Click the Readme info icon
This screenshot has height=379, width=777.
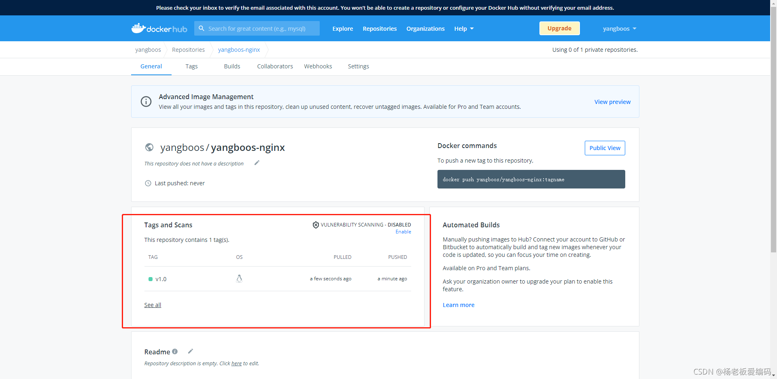175,351
